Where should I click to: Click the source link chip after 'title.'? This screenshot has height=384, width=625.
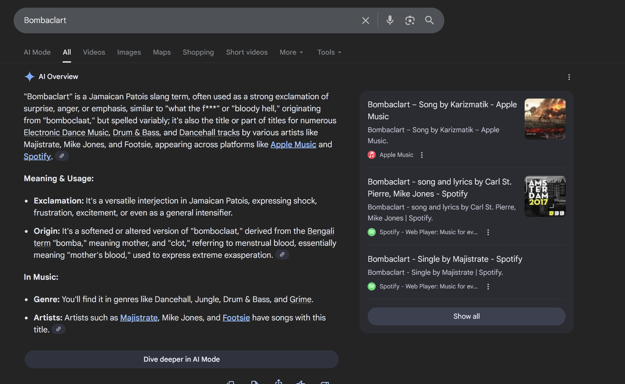click(58, 329)
